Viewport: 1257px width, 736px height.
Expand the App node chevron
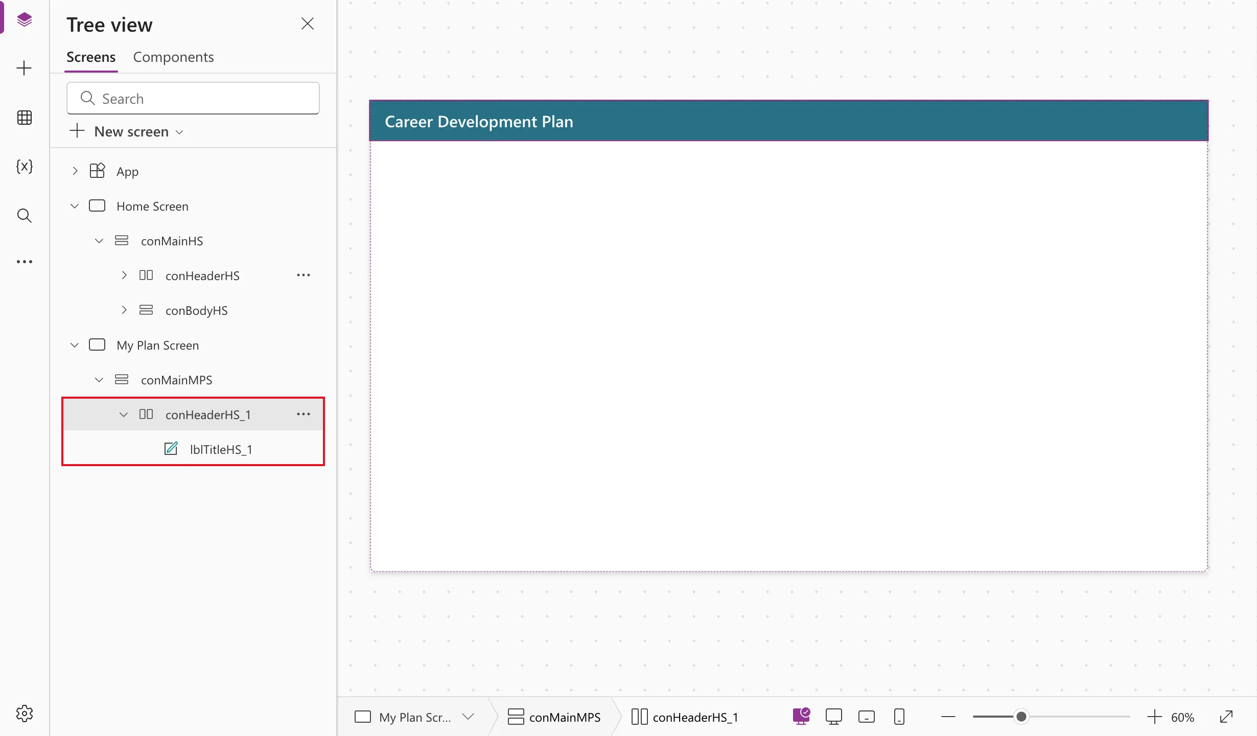pyautogui.click(x=75, y=171)
